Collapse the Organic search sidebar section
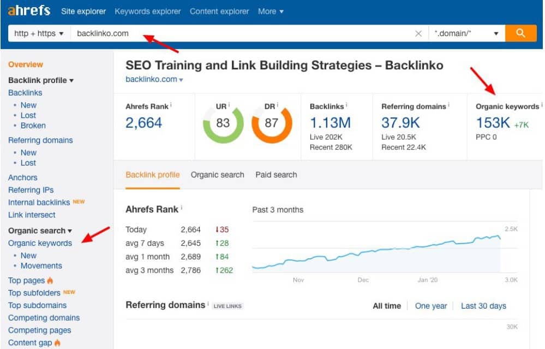 (x=40, y=230)
